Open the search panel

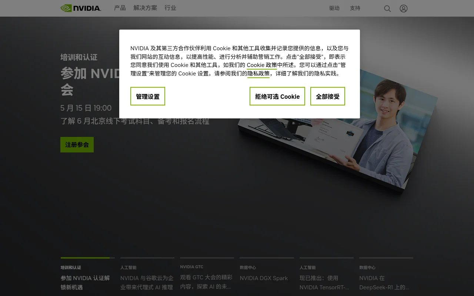(x=387, y=8)
